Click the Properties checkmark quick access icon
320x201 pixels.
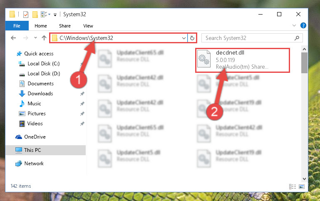[x=26, y=15]
